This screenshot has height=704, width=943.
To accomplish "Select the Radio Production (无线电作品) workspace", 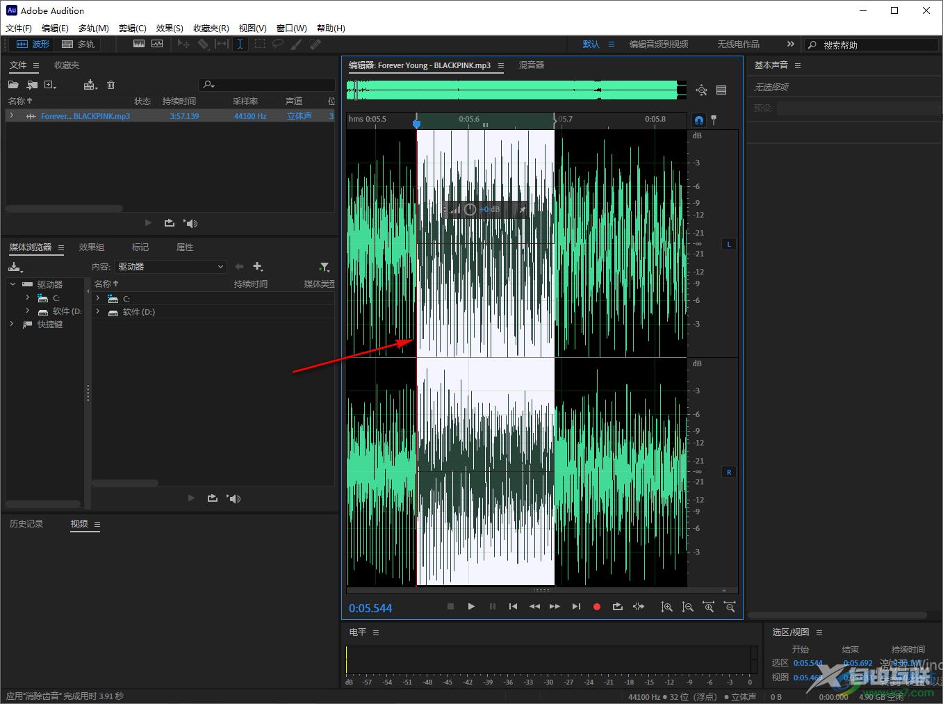I will tap(739, 44).
